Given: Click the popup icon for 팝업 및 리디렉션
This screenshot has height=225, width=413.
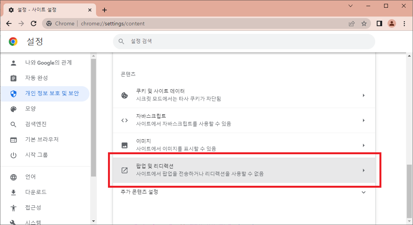Looking at the screenshot, I should (x=124, y=170).
